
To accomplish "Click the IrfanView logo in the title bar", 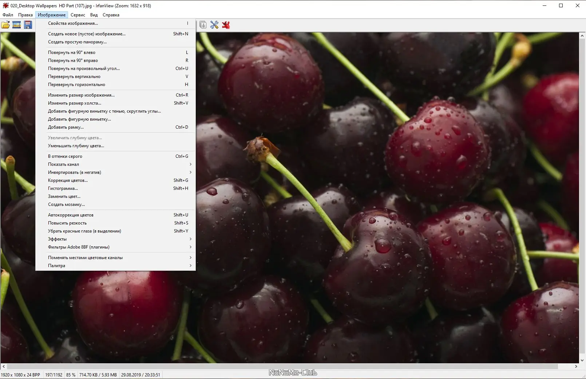I will (5, 5).
